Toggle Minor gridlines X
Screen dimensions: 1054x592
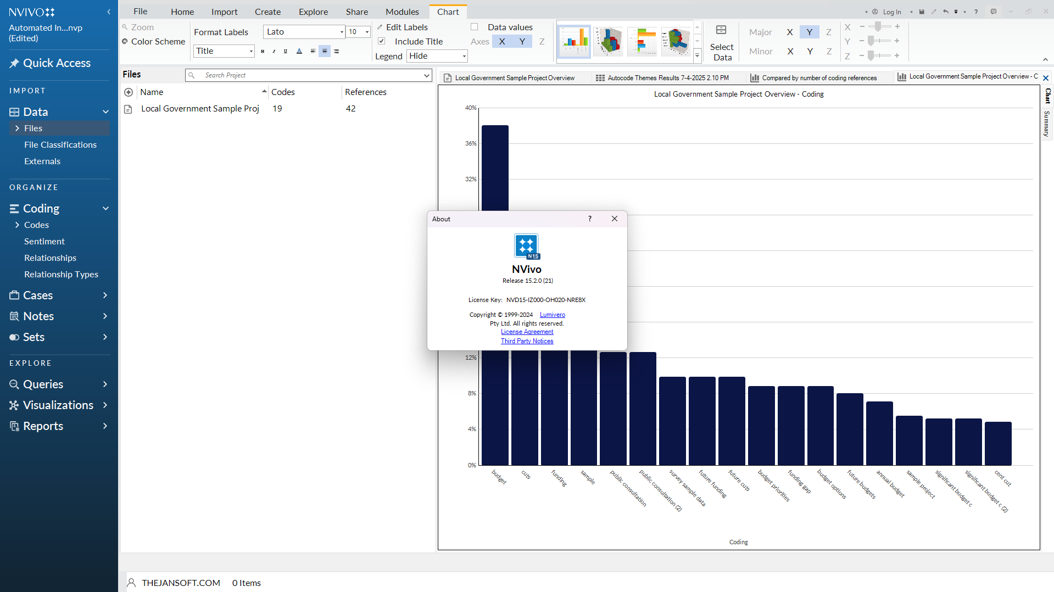click(x=790, y=51)
